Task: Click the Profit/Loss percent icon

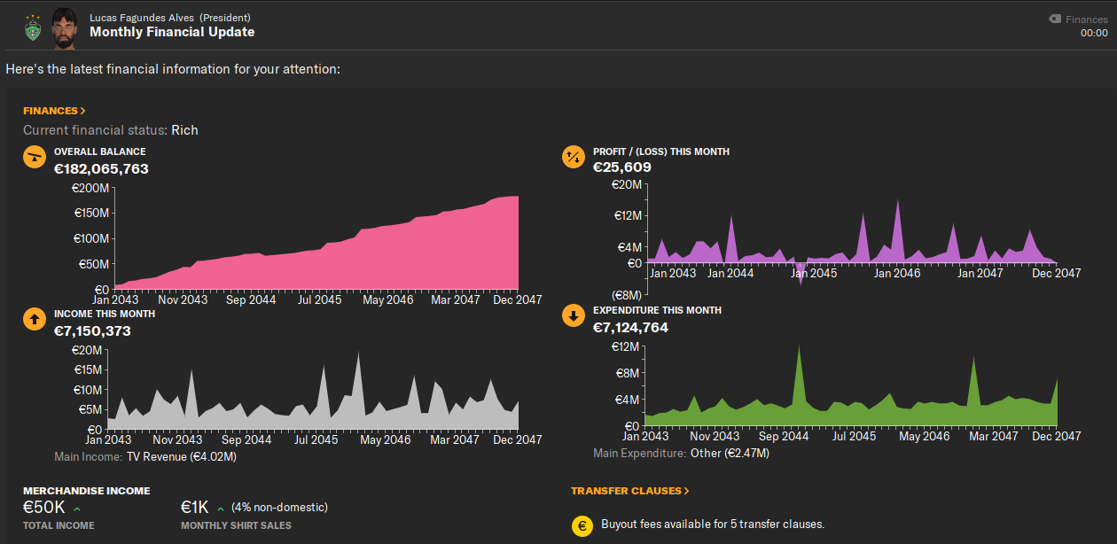Action: pyautogui.click(x=574, y=157)
